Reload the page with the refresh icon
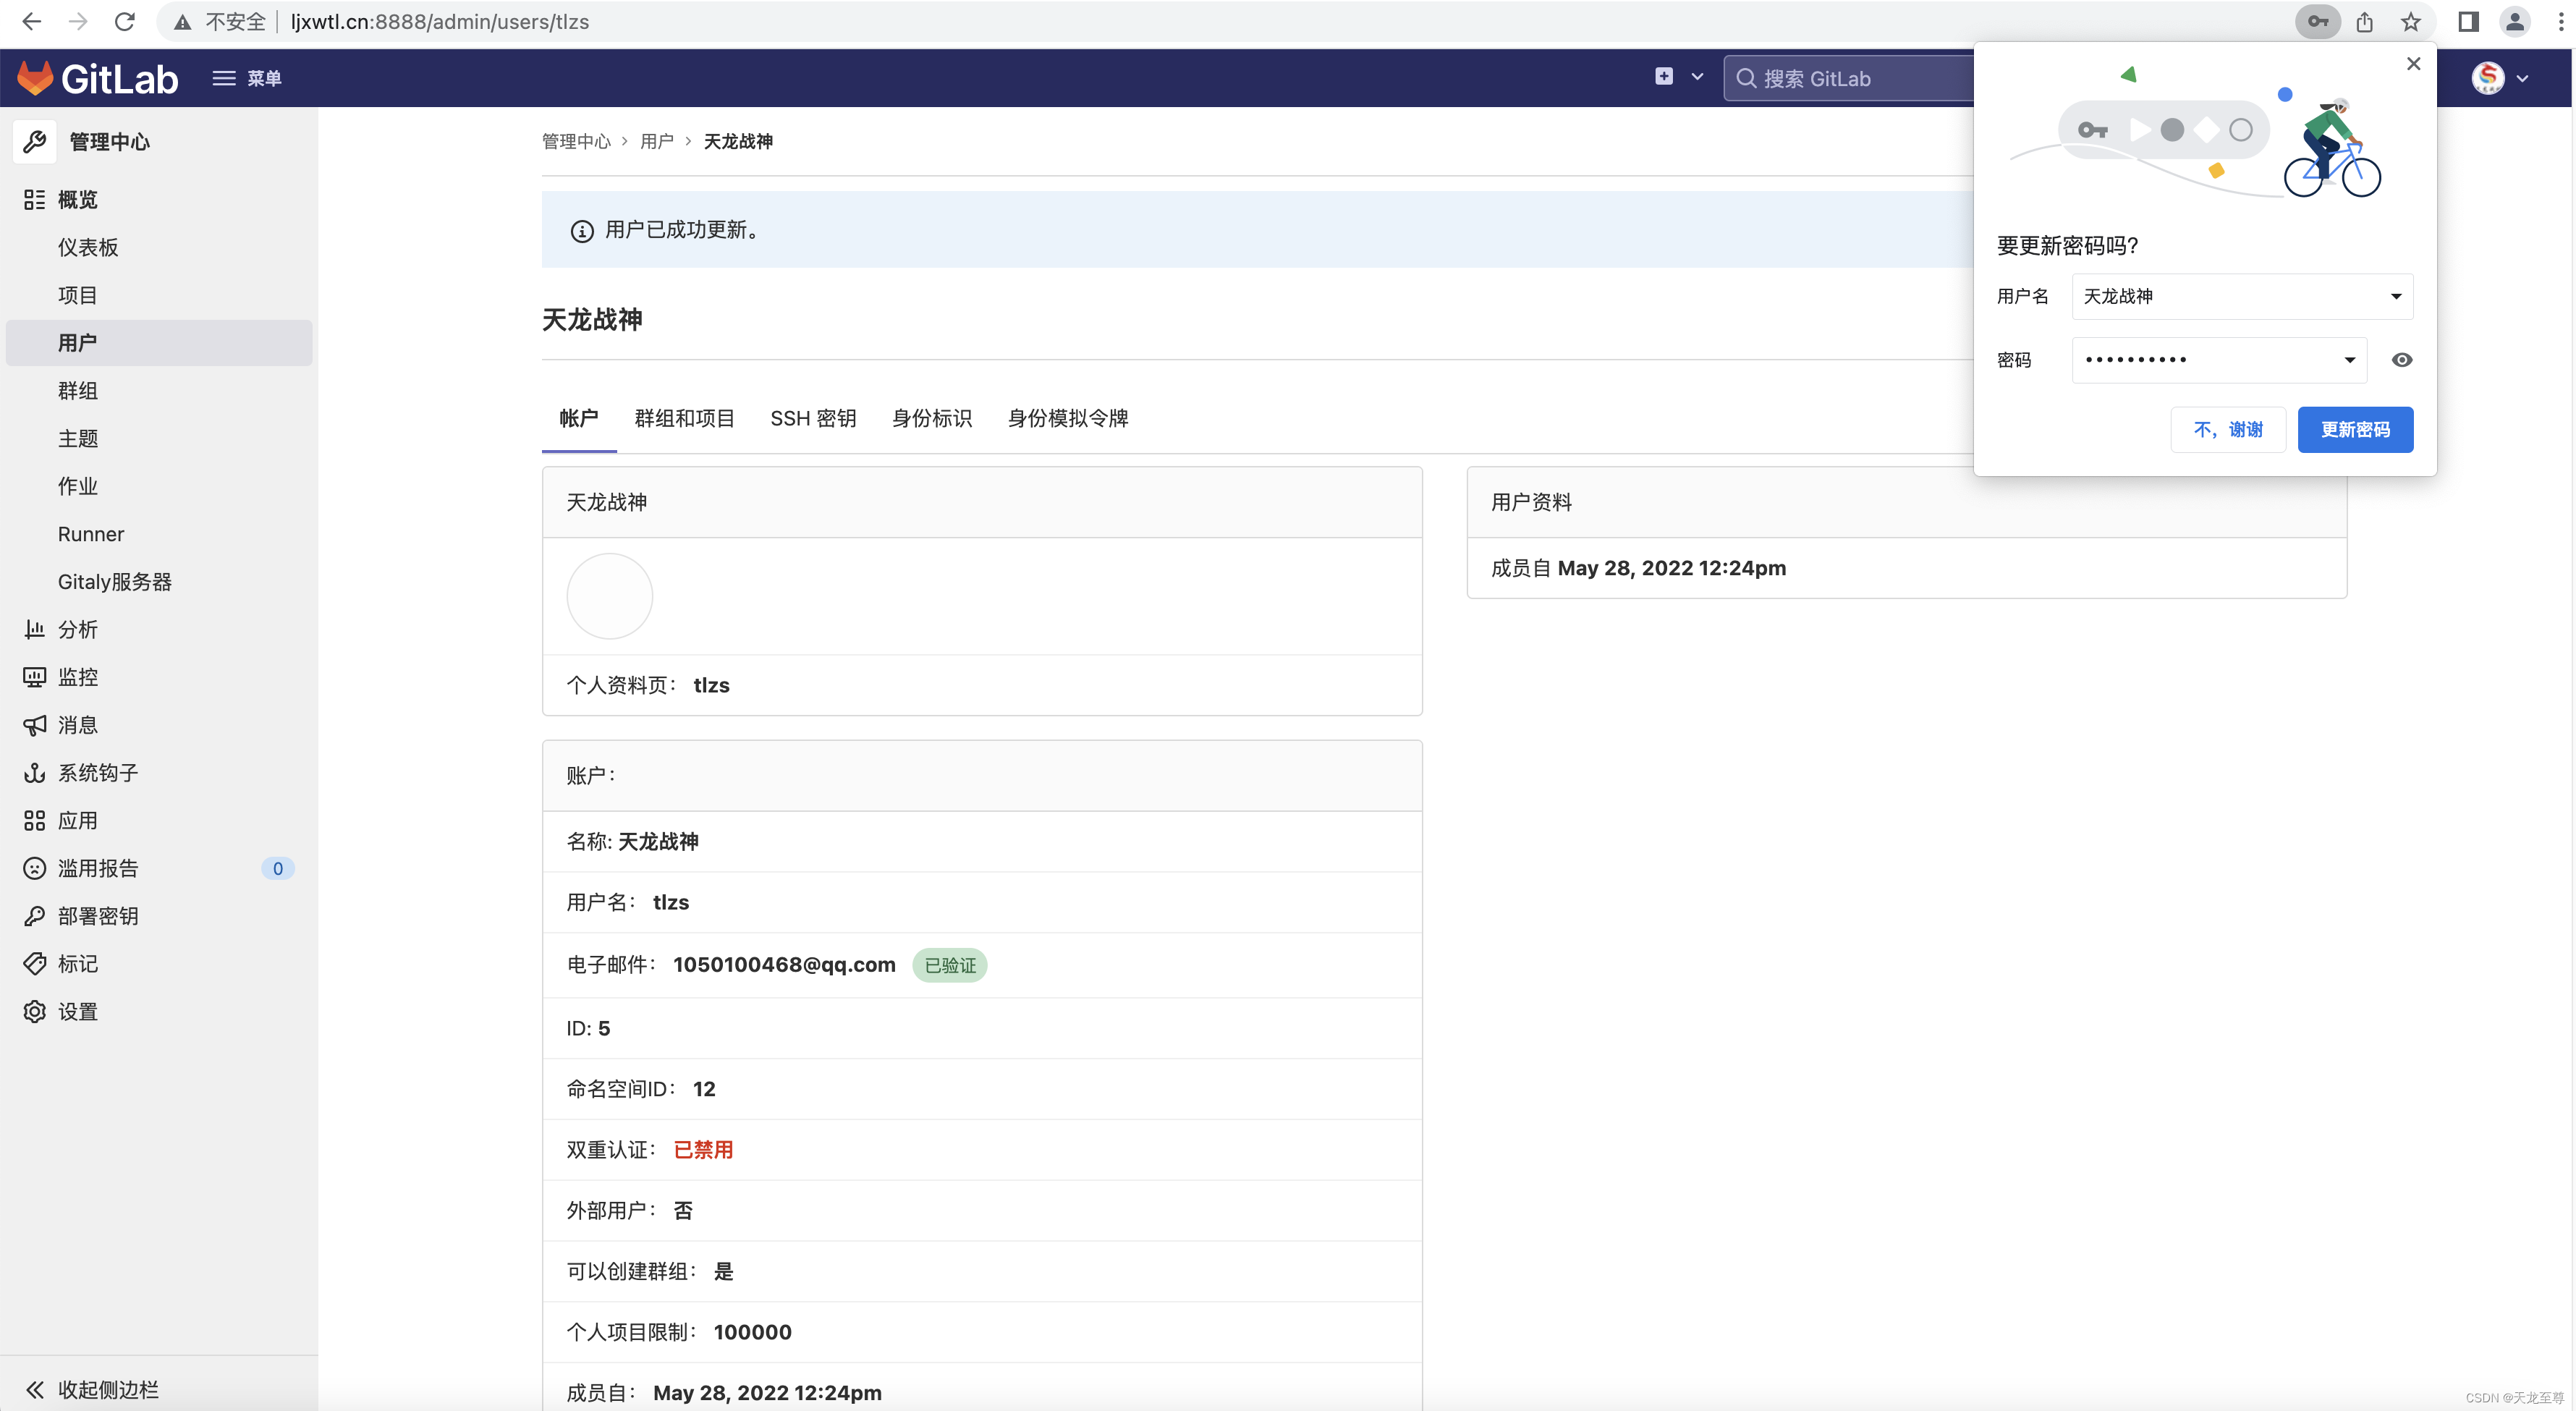 (x=124, y=21)
